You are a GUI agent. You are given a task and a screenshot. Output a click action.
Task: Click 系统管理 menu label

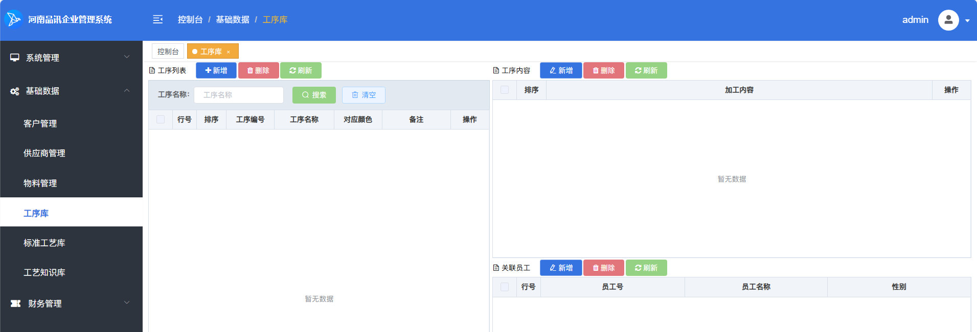42,58
